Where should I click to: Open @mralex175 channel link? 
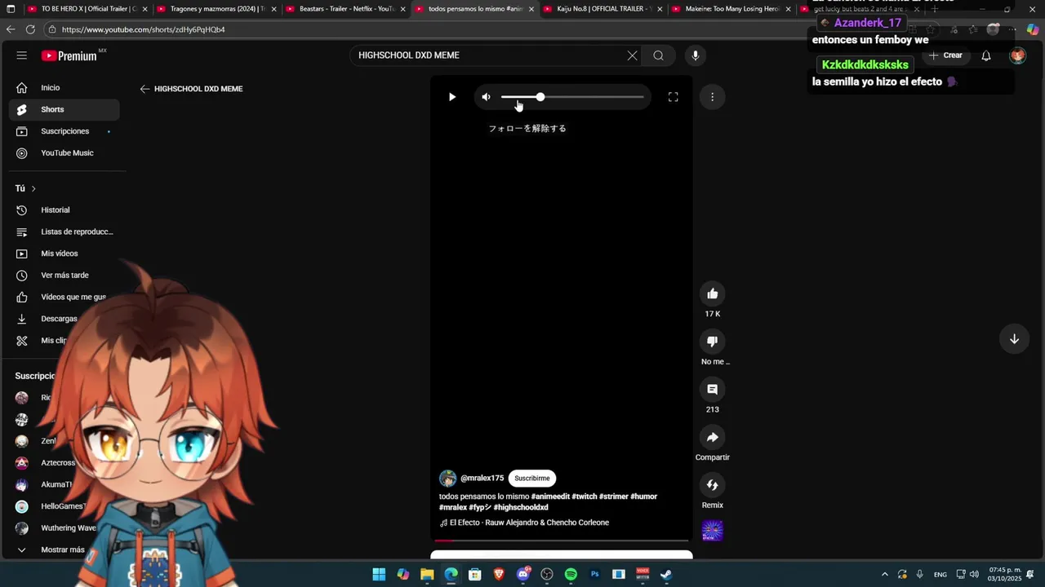[x=482, y=479]
